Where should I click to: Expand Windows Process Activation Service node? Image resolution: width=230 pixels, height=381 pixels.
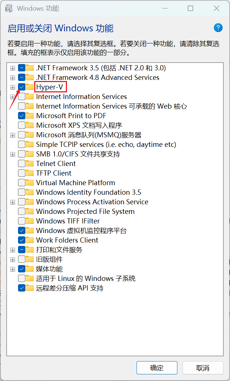pyautogui.click(x=13, y=202)
